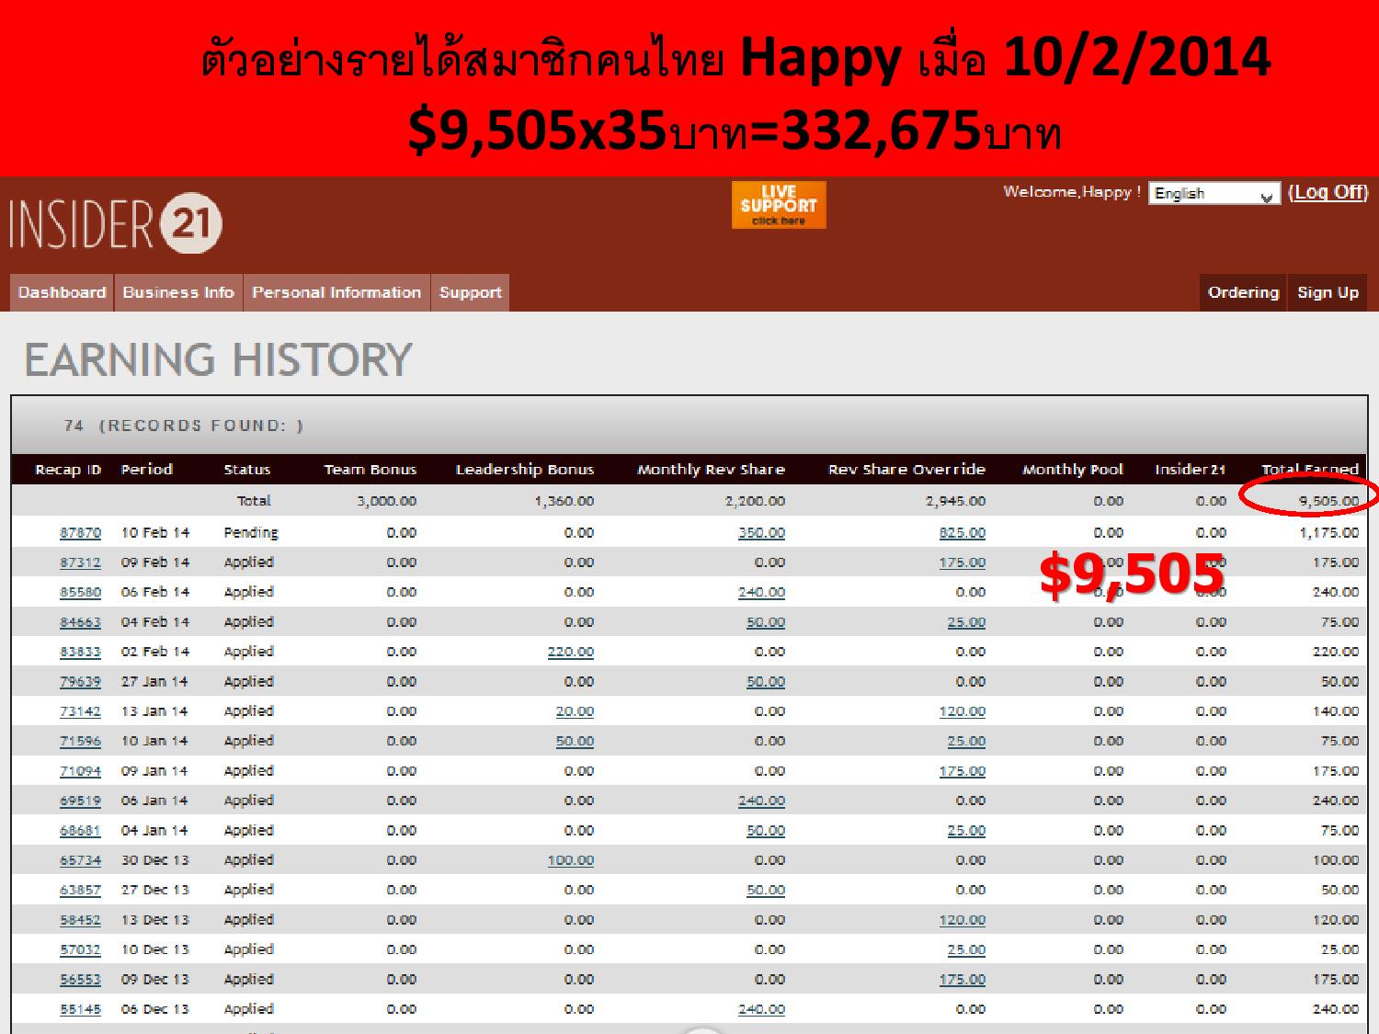Click the 220.00 Leadership Bonus link
The image size is (1379, 1034).
coord(570,652)
